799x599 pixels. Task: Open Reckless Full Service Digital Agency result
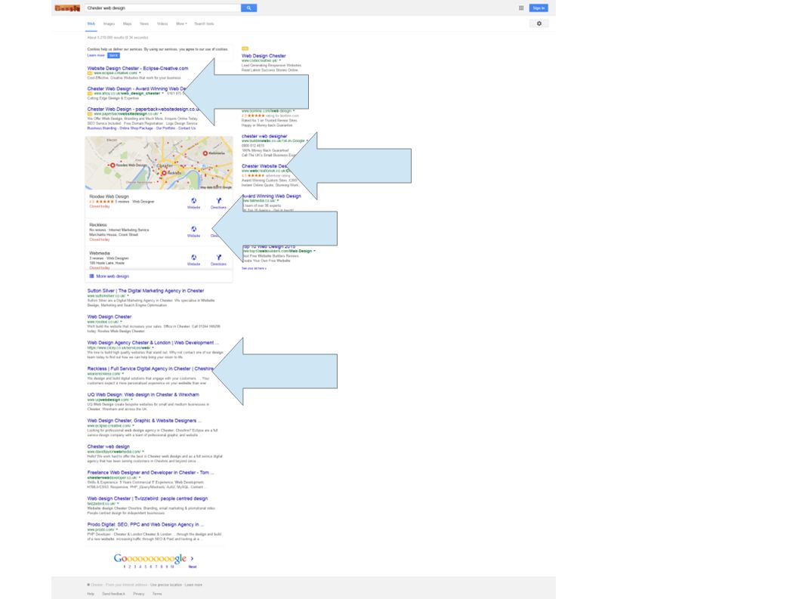150,369
